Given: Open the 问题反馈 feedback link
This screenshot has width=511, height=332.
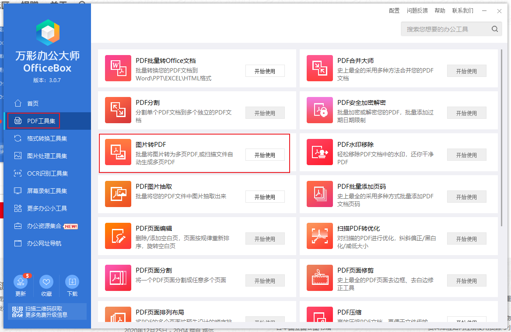Looking at the screenshot, I should coord(417,11).
